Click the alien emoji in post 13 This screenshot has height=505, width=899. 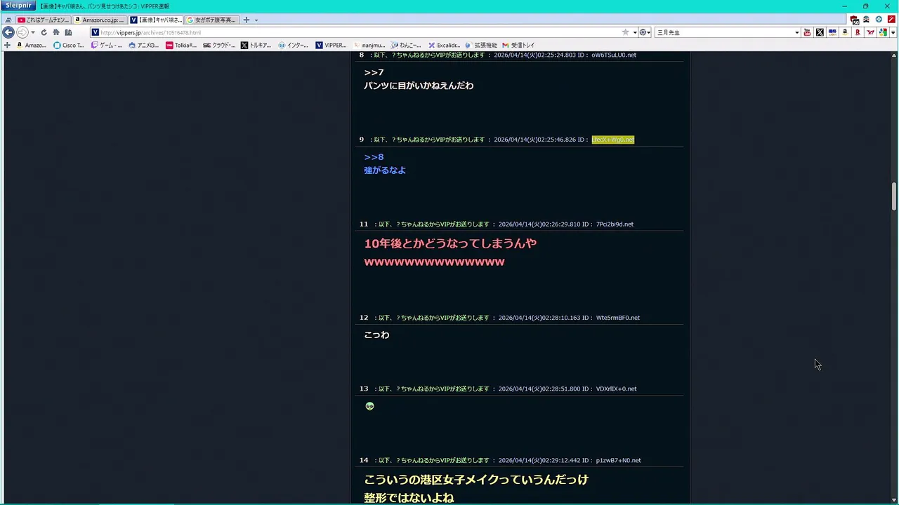coord(370,406)
